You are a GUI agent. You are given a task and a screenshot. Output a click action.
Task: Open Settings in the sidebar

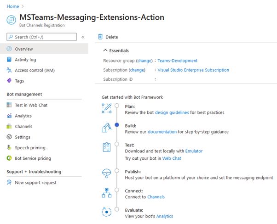tap(23, 137)
